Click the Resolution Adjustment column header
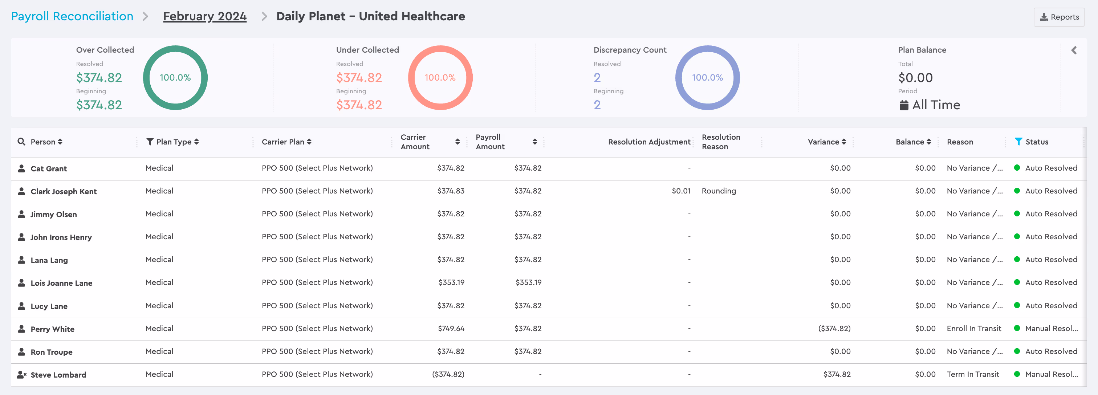The image size is (1098, 395). [x=649, y=142]
